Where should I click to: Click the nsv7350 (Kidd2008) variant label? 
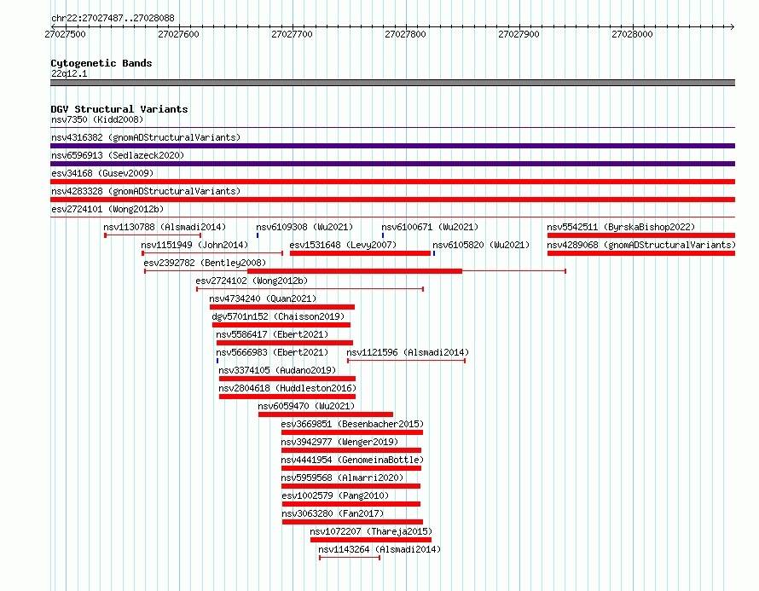pos(97,119)
